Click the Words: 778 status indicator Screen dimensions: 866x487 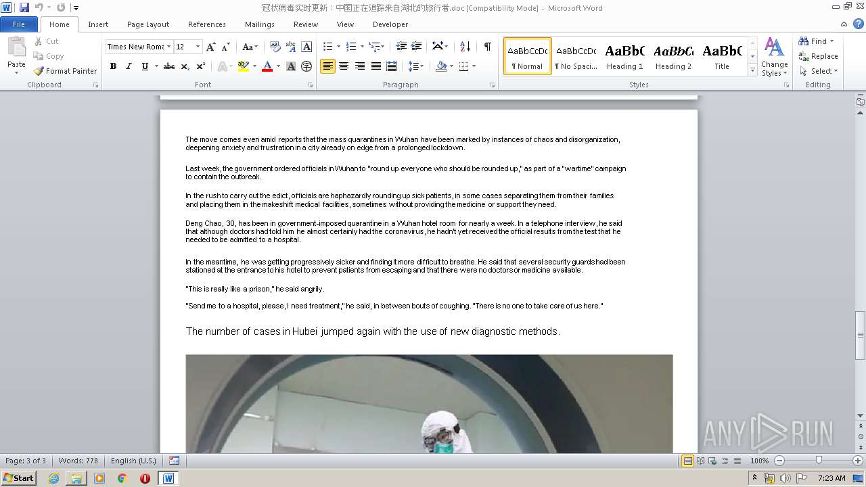[78, 461]
